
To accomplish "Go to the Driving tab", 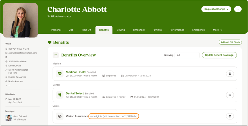I will (121, 30).
